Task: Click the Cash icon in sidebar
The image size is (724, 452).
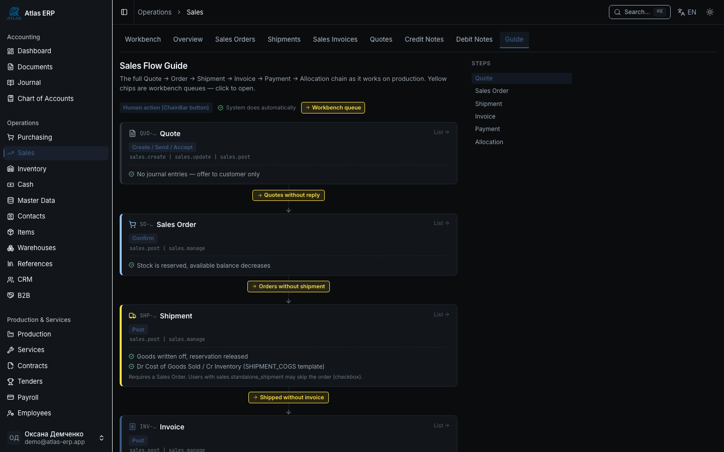Action: coord(11,184)
